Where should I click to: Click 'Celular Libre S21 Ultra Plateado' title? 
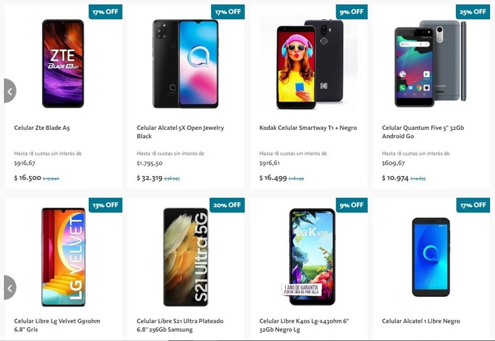click(180, 325)
